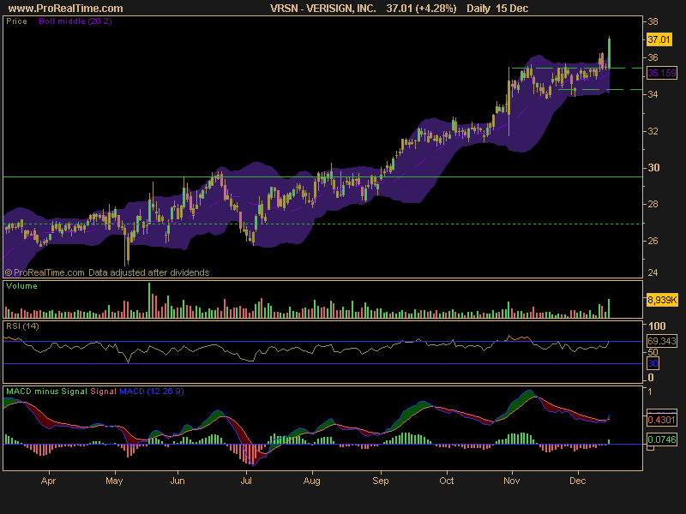Click the 32 price axis label
The height and width of the screenshot is (514, 686).
tap(653, 131)
